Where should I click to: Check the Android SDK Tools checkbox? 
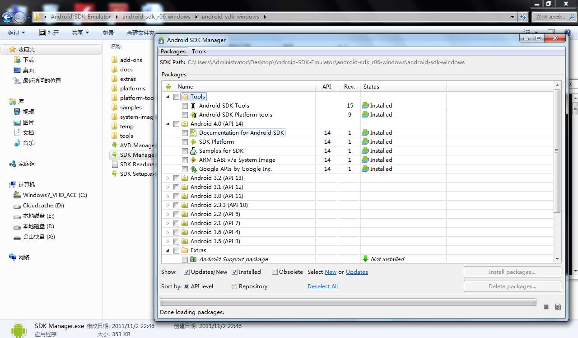(x=185, y=106)
